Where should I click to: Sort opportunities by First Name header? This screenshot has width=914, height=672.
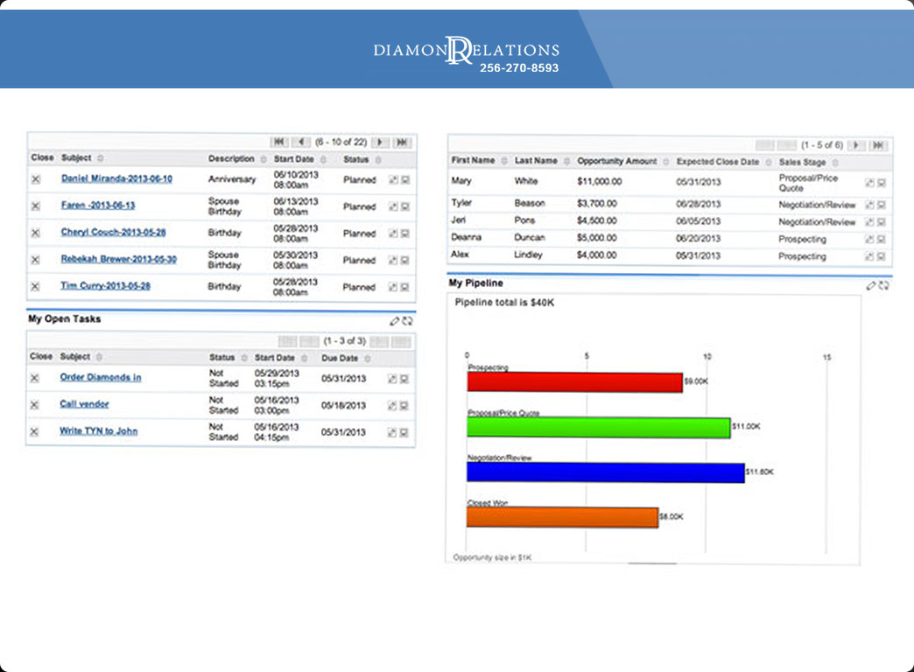click(x=473, y=160)
